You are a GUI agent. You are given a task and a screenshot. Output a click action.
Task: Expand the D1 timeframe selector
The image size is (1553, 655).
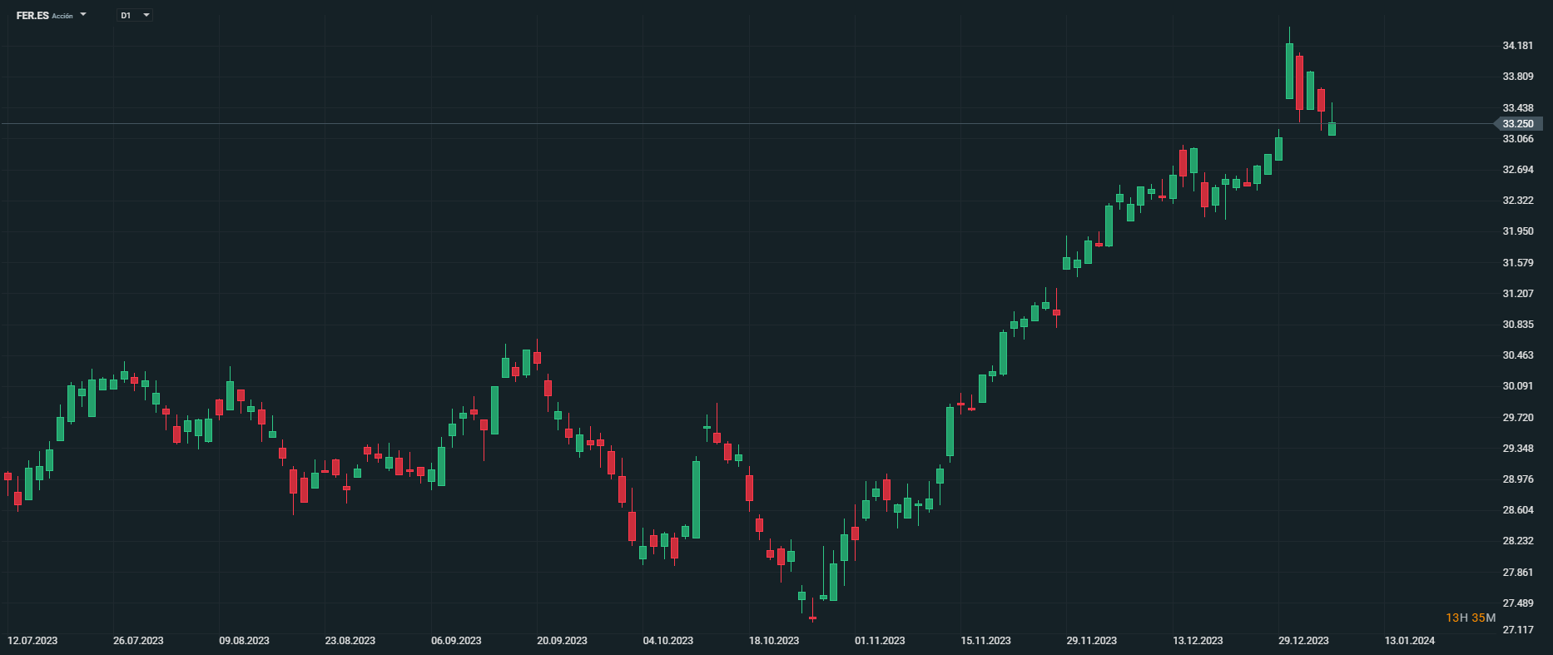pyautogui.click(x=146, y=15)
